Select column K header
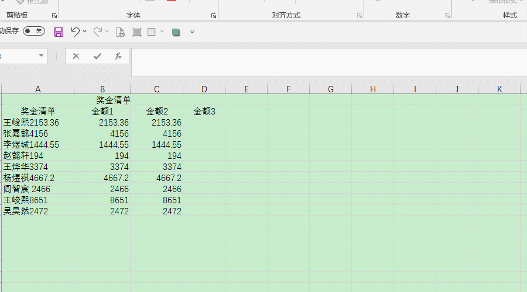 pyautogui.click(x=499, y=89)
